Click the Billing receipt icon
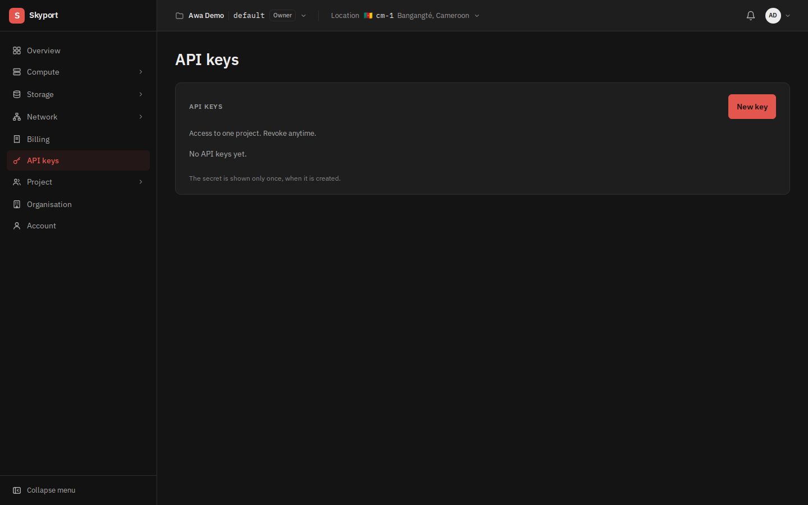 pos(17,139)
